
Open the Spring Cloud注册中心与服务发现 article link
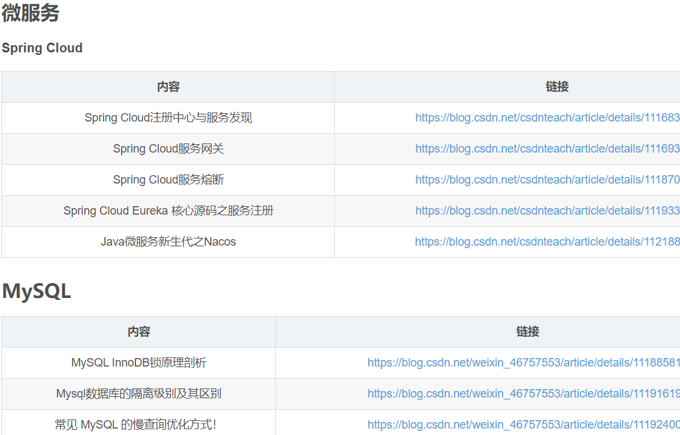tap(547, 118)
